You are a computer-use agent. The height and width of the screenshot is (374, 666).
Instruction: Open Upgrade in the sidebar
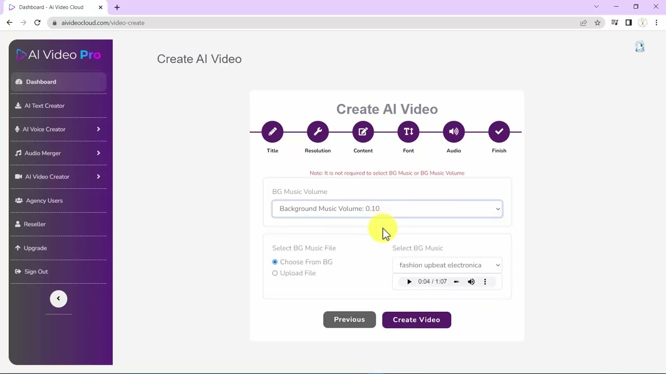tap(58, 248)
